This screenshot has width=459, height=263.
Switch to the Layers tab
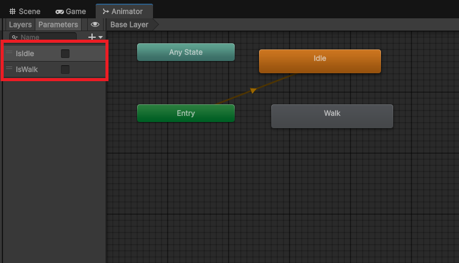pos(20,24)
